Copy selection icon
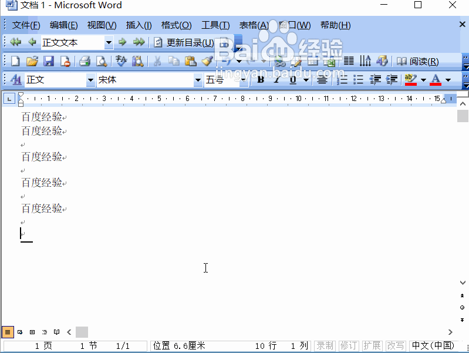The width and height of the screenshot is (469, 353). (174, 61)
